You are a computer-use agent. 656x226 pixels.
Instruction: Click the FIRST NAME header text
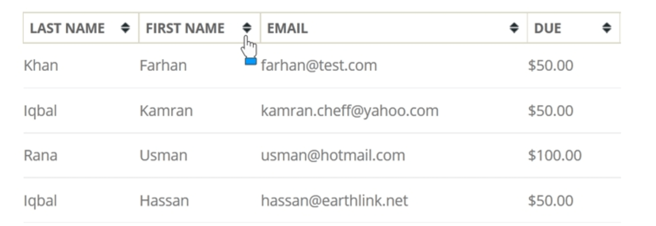(185, 28)
